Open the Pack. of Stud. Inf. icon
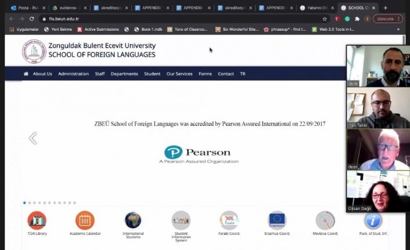Screen dimensions: 410x250 click(373, 221)
